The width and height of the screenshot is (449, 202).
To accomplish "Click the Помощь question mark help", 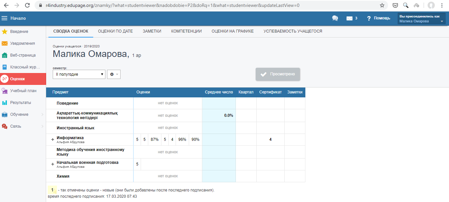I will [x=379, y=18].
